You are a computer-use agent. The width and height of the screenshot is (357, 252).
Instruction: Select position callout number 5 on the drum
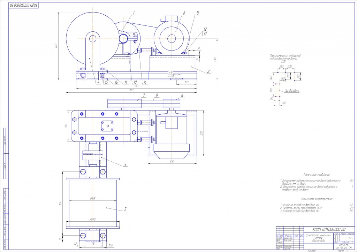click(x=126, y=209)
